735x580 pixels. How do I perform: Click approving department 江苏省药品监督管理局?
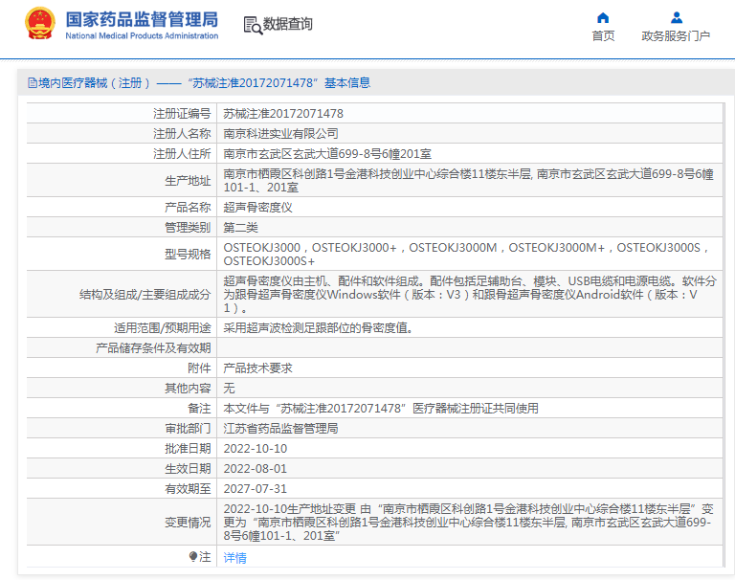[280, 429]
